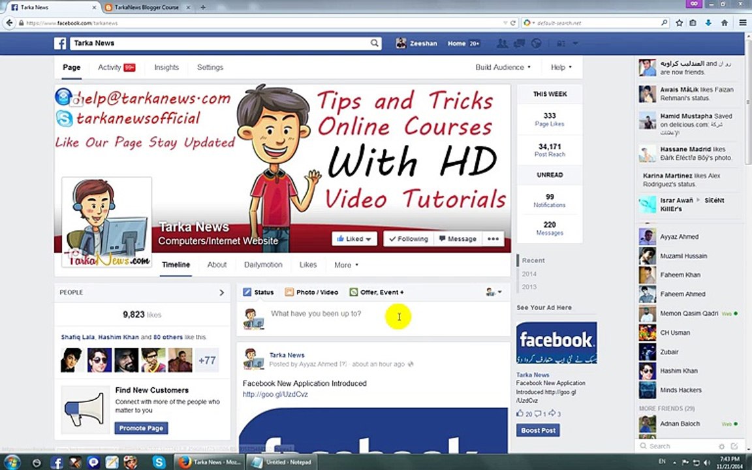
Task: Open the About tab
Action: click(217, 265)
